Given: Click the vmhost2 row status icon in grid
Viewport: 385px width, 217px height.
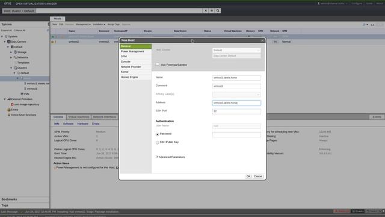Looking at the screenshot, I should coord(52,42).
